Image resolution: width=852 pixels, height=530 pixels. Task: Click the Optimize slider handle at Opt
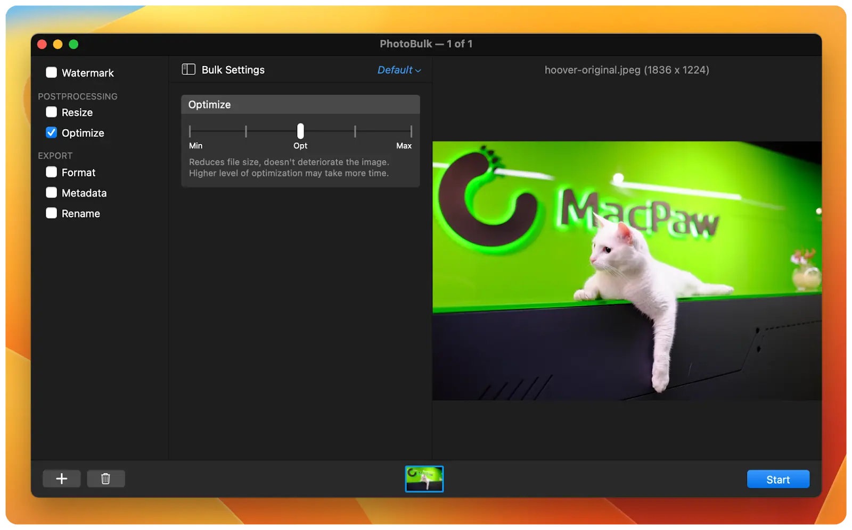pyautogui.click(x=300, y=131)
